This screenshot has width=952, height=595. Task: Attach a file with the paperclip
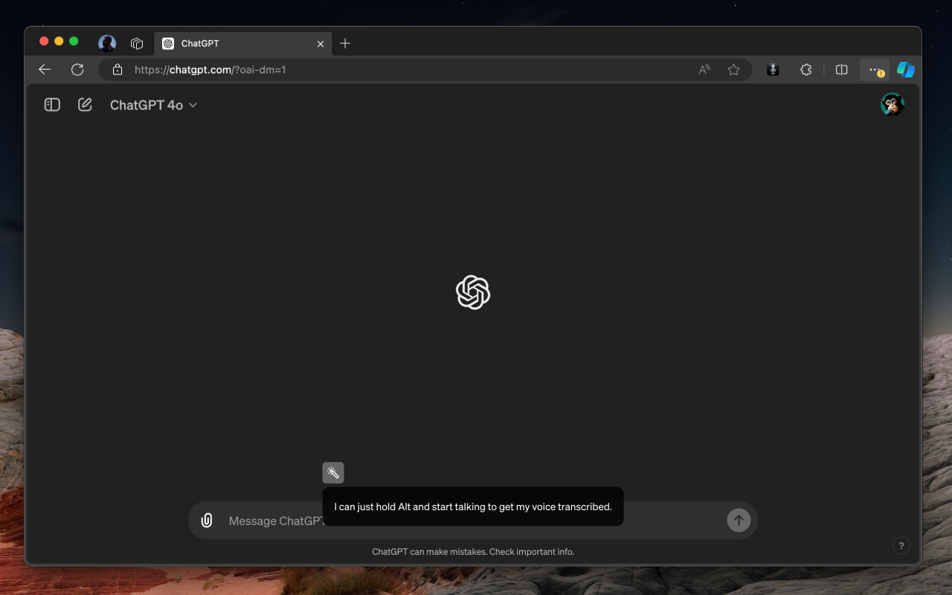(207, 521)
